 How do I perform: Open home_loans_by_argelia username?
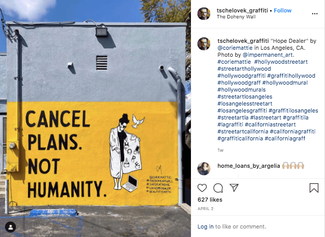click(x=249, y=166)
